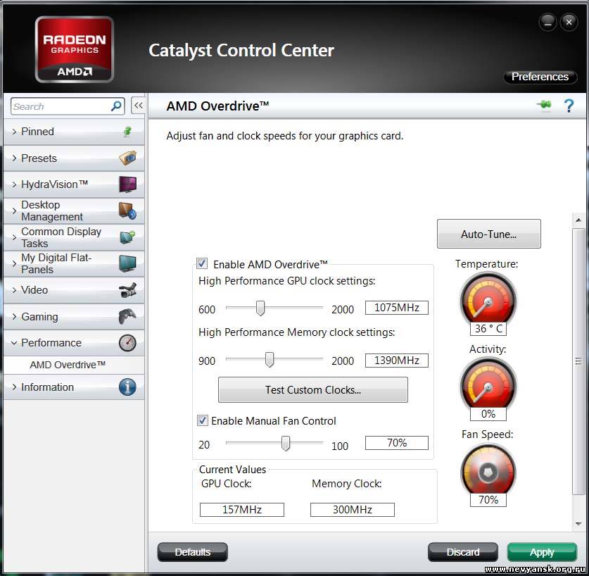Click the 36 °C temperature reading
The height and width of the screenshot is (576, 589).
coord(488,329)
